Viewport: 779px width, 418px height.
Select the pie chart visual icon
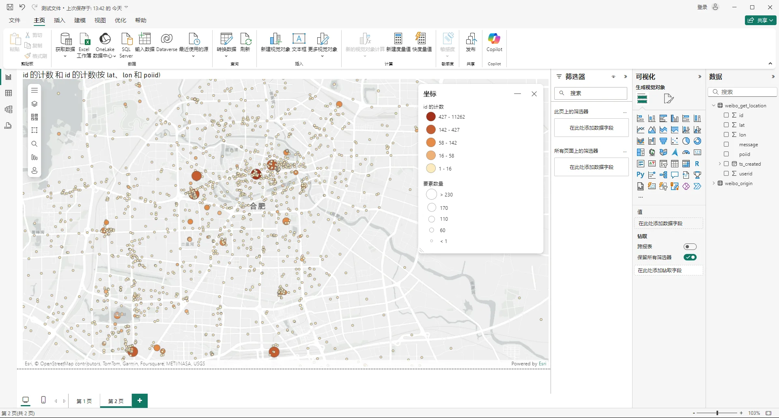point(686,141)
